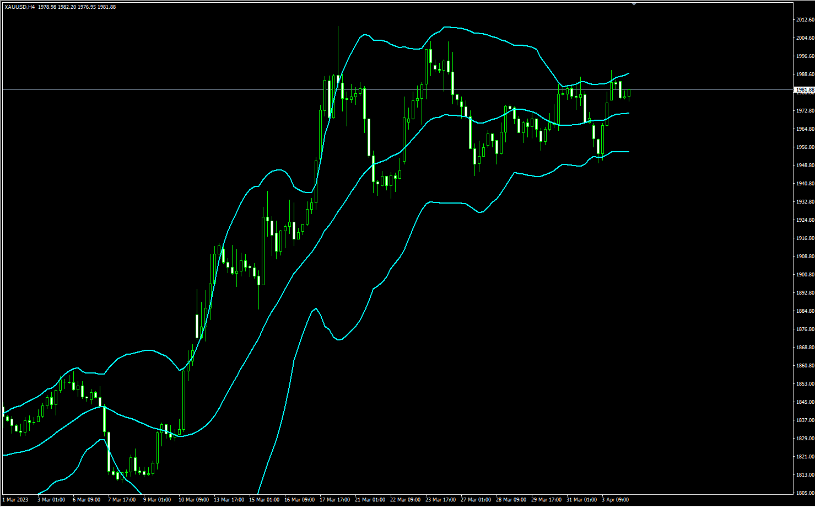
Task: Click the chart shift triangle marker
Action: 634,4
